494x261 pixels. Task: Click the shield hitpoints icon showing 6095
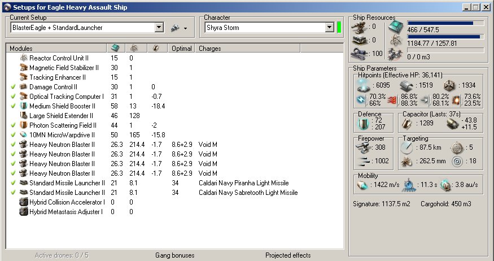click(363, 85)
